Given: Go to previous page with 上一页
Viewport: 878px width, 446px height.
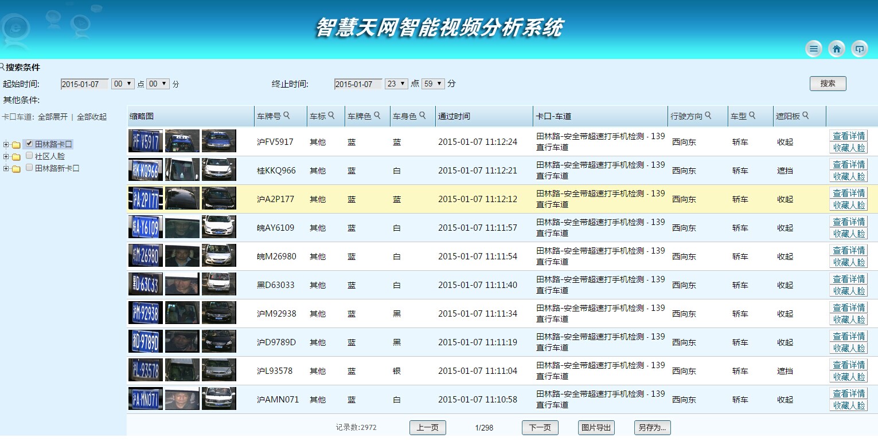Looking at the screenshot, I should pos(428,428).
